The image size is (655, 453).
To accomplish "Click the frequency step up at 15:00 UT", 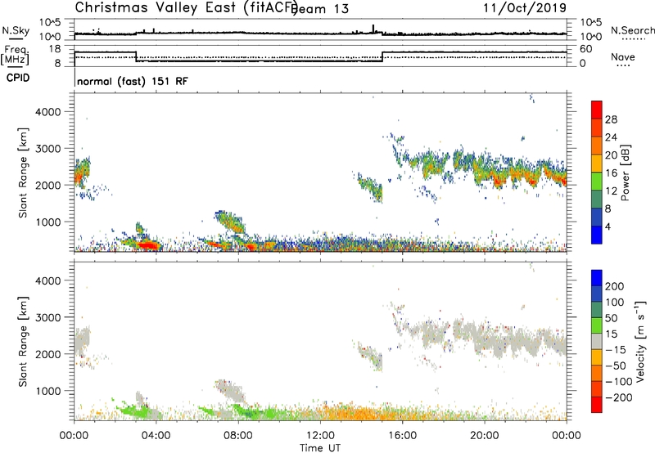I will [x=382, y=56].
